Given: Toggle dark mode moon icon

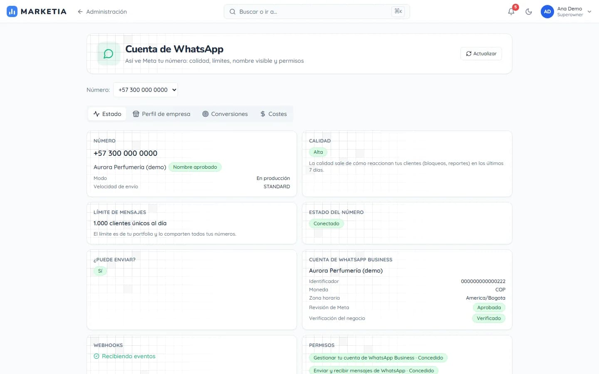Looking at the screenshot, I should (x=529, y=12).
